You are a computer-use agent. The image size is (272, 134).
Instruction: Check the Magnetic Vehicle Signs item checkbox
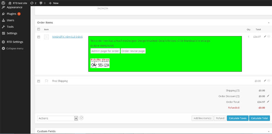(39, 37)
